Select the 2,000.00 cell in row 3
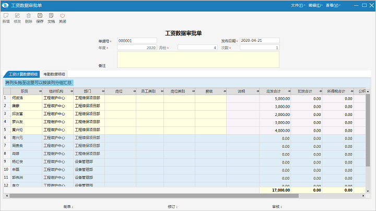 point(275,114)
